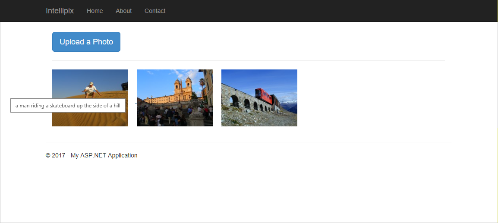View the red train on viaduct thumbnail

coord(259,98)
